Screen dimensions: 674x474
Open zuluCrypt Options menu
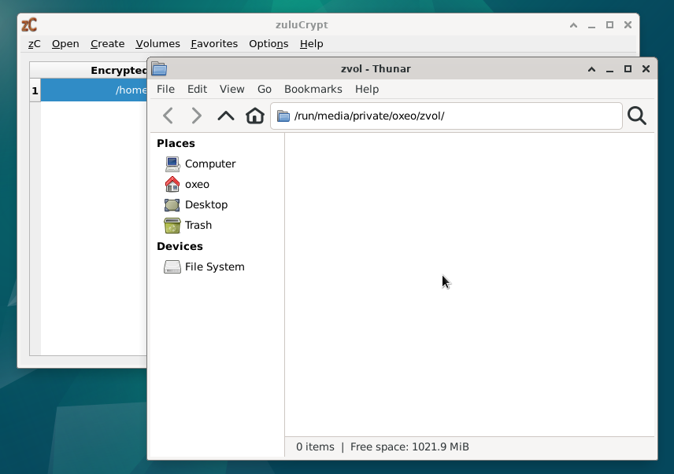pyautogui.click(x=268, y=44)
